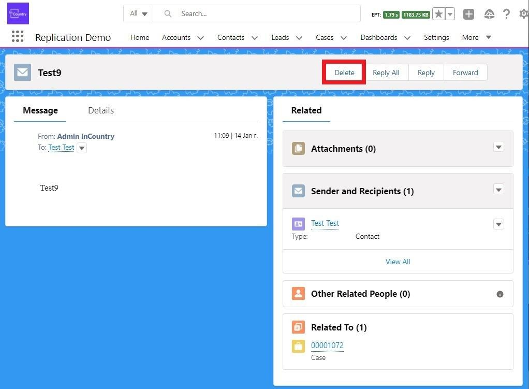This screenshot has height=389, width=529.
Task: Click the 1183.75 KB badge
Action: pyautogui.click(x=416, y=15)
